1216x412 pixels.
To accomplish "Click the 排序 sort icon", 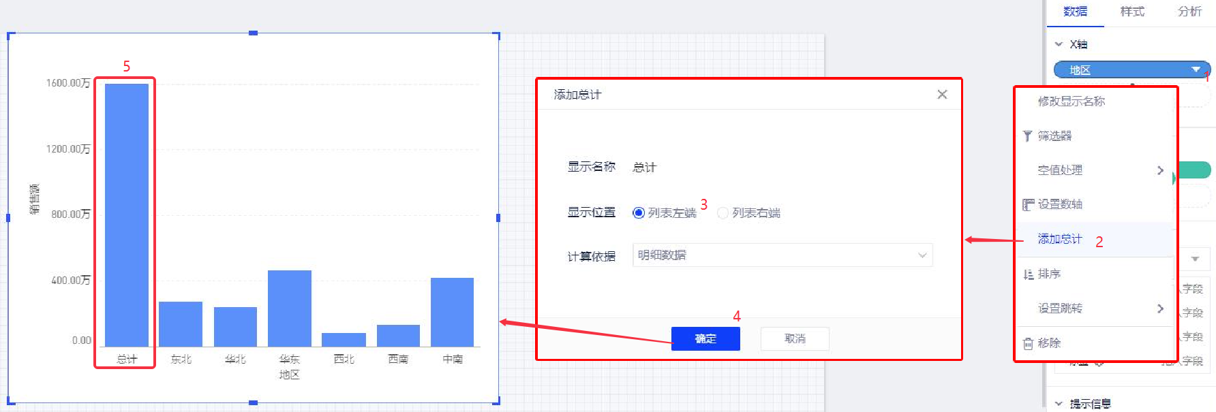I will [1028, 274].
